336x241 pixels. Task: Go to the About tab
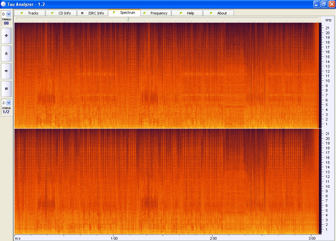(x=219, y=13)
